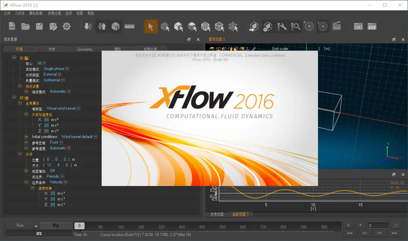Click the Run button
This screenshot has width=408, height=241.
22,225
